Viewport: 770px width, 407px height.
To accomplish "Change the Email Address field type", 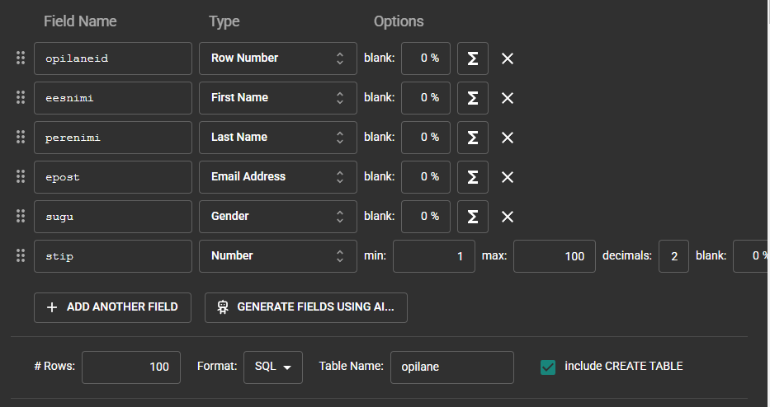I will point(277,177).
